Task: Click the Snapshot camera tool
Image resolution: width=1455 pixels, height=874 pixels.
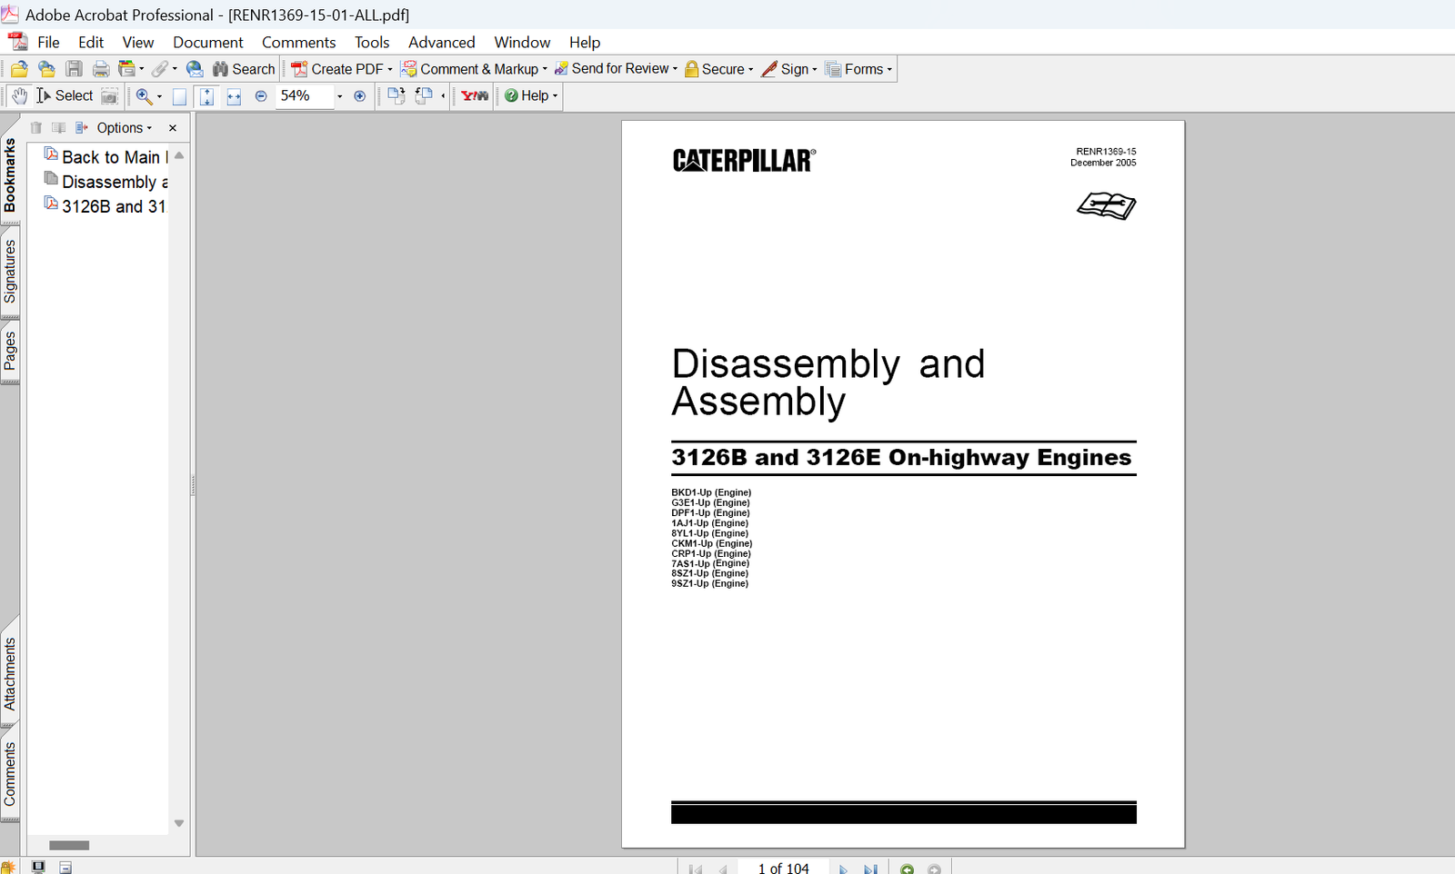Action: tap(109, 96)
